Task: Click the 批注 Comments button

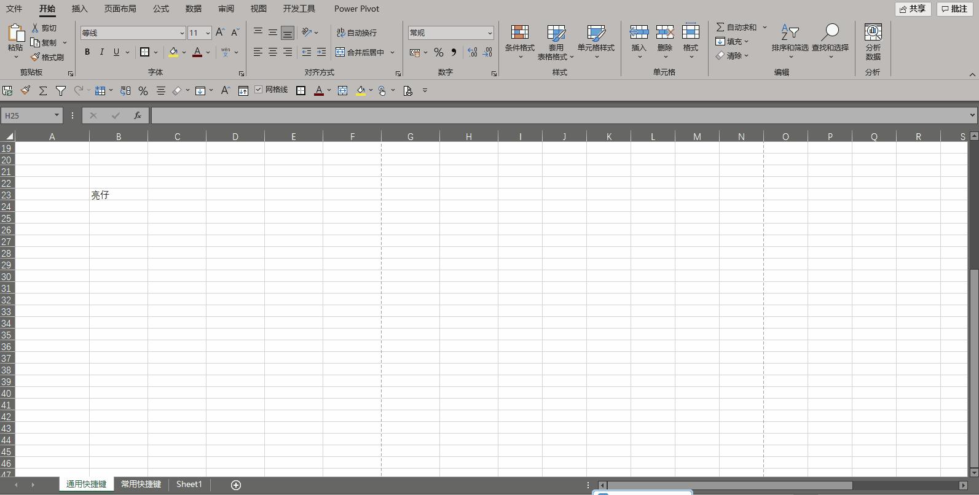Action: tap(954, 9)
